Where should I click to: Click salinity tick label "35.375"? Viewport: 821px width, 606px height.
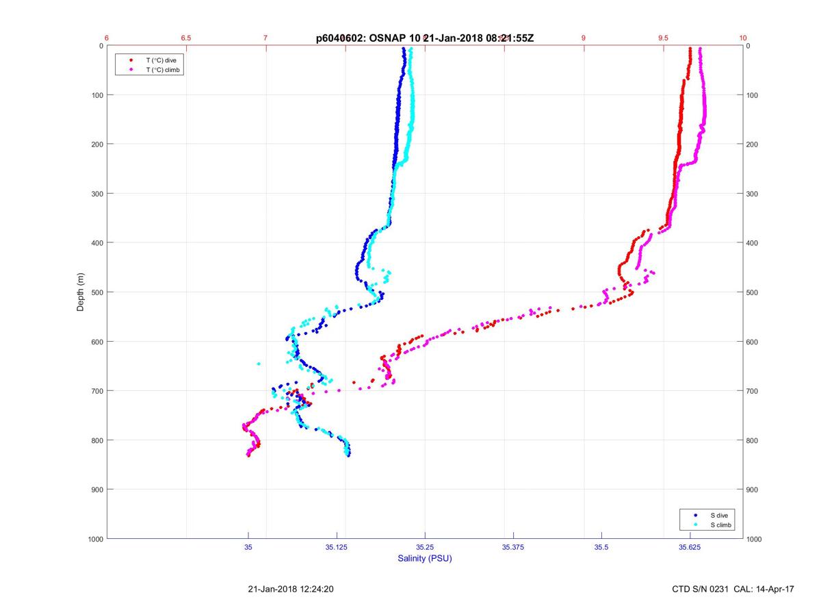tap(513, 548)
